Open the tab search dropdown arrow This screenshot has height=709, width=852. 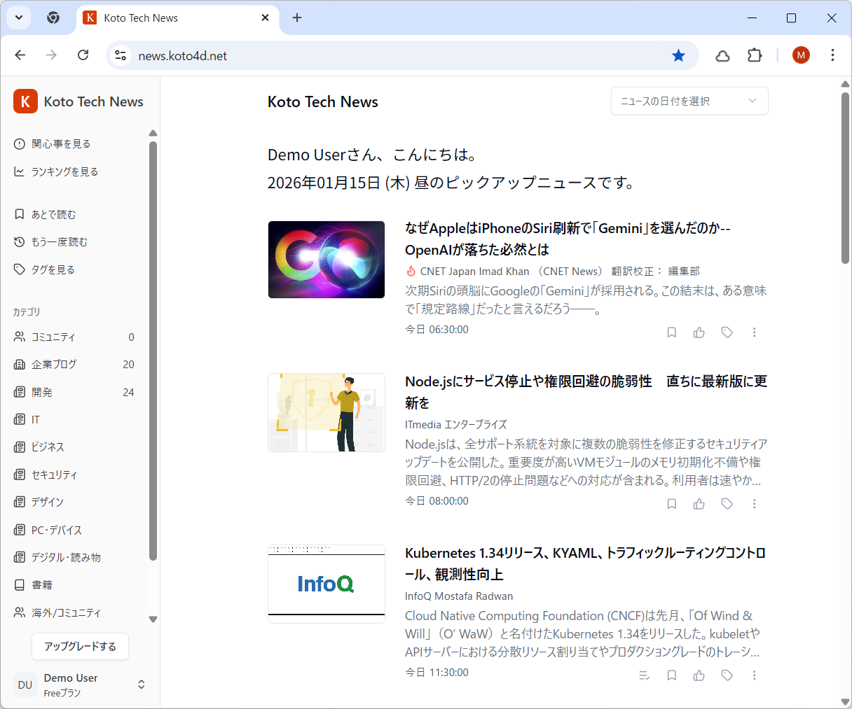(x=19, y=17)
